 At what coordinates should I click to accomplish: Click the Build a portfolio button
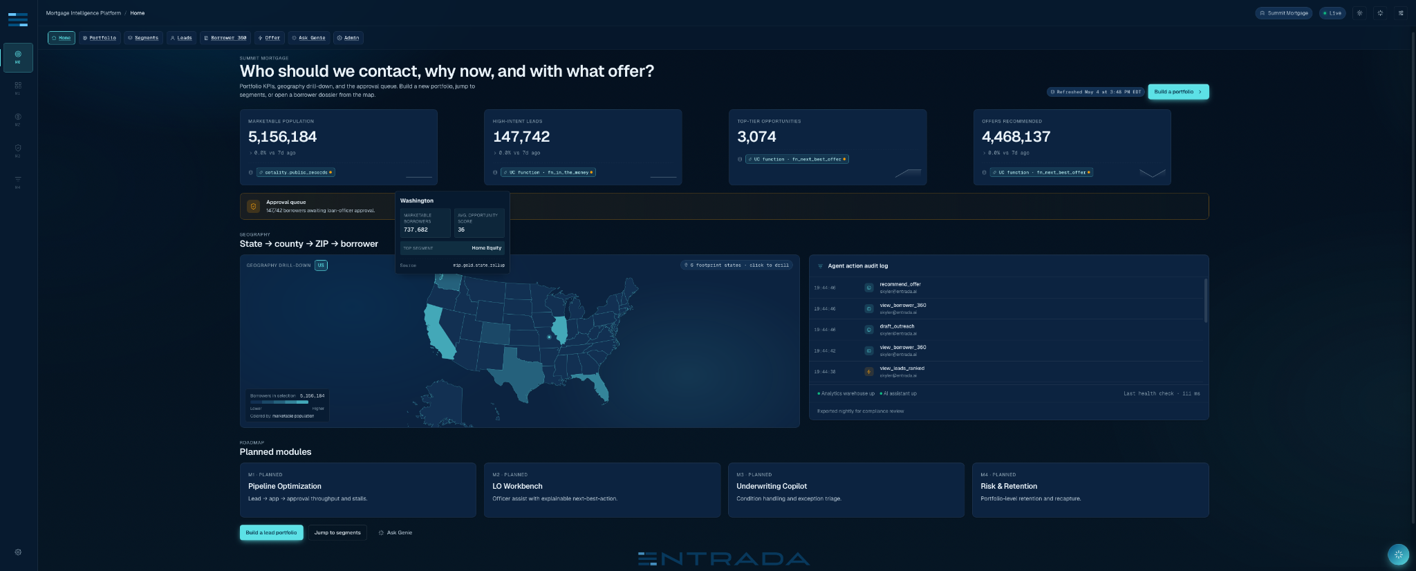(x=1178, y=92)
